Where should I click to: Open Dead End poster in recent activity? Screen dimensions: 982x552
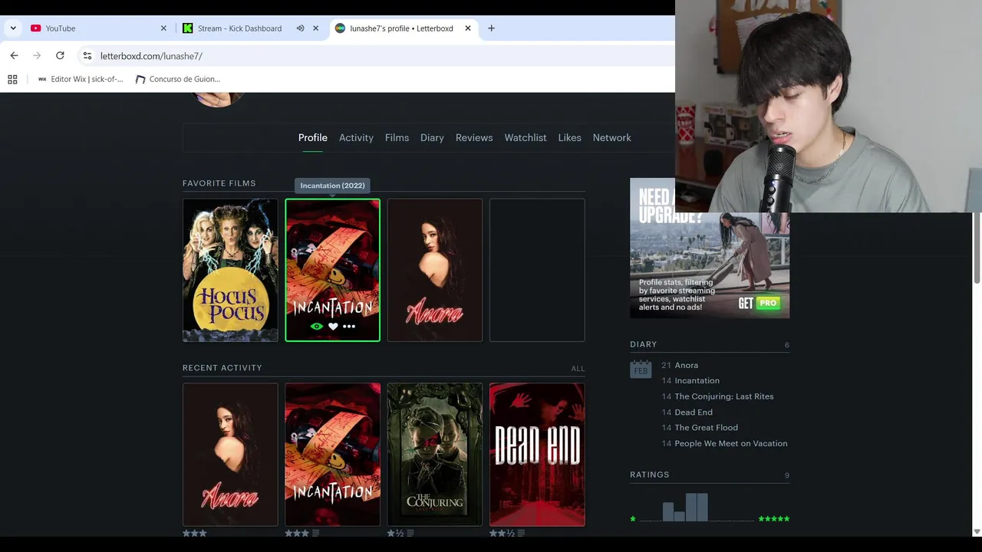(x=537, y=455)
